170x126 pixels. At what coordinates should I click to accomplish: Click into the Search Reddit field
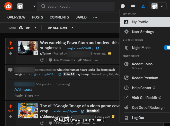pyautogui.click(x=76, y=6)
